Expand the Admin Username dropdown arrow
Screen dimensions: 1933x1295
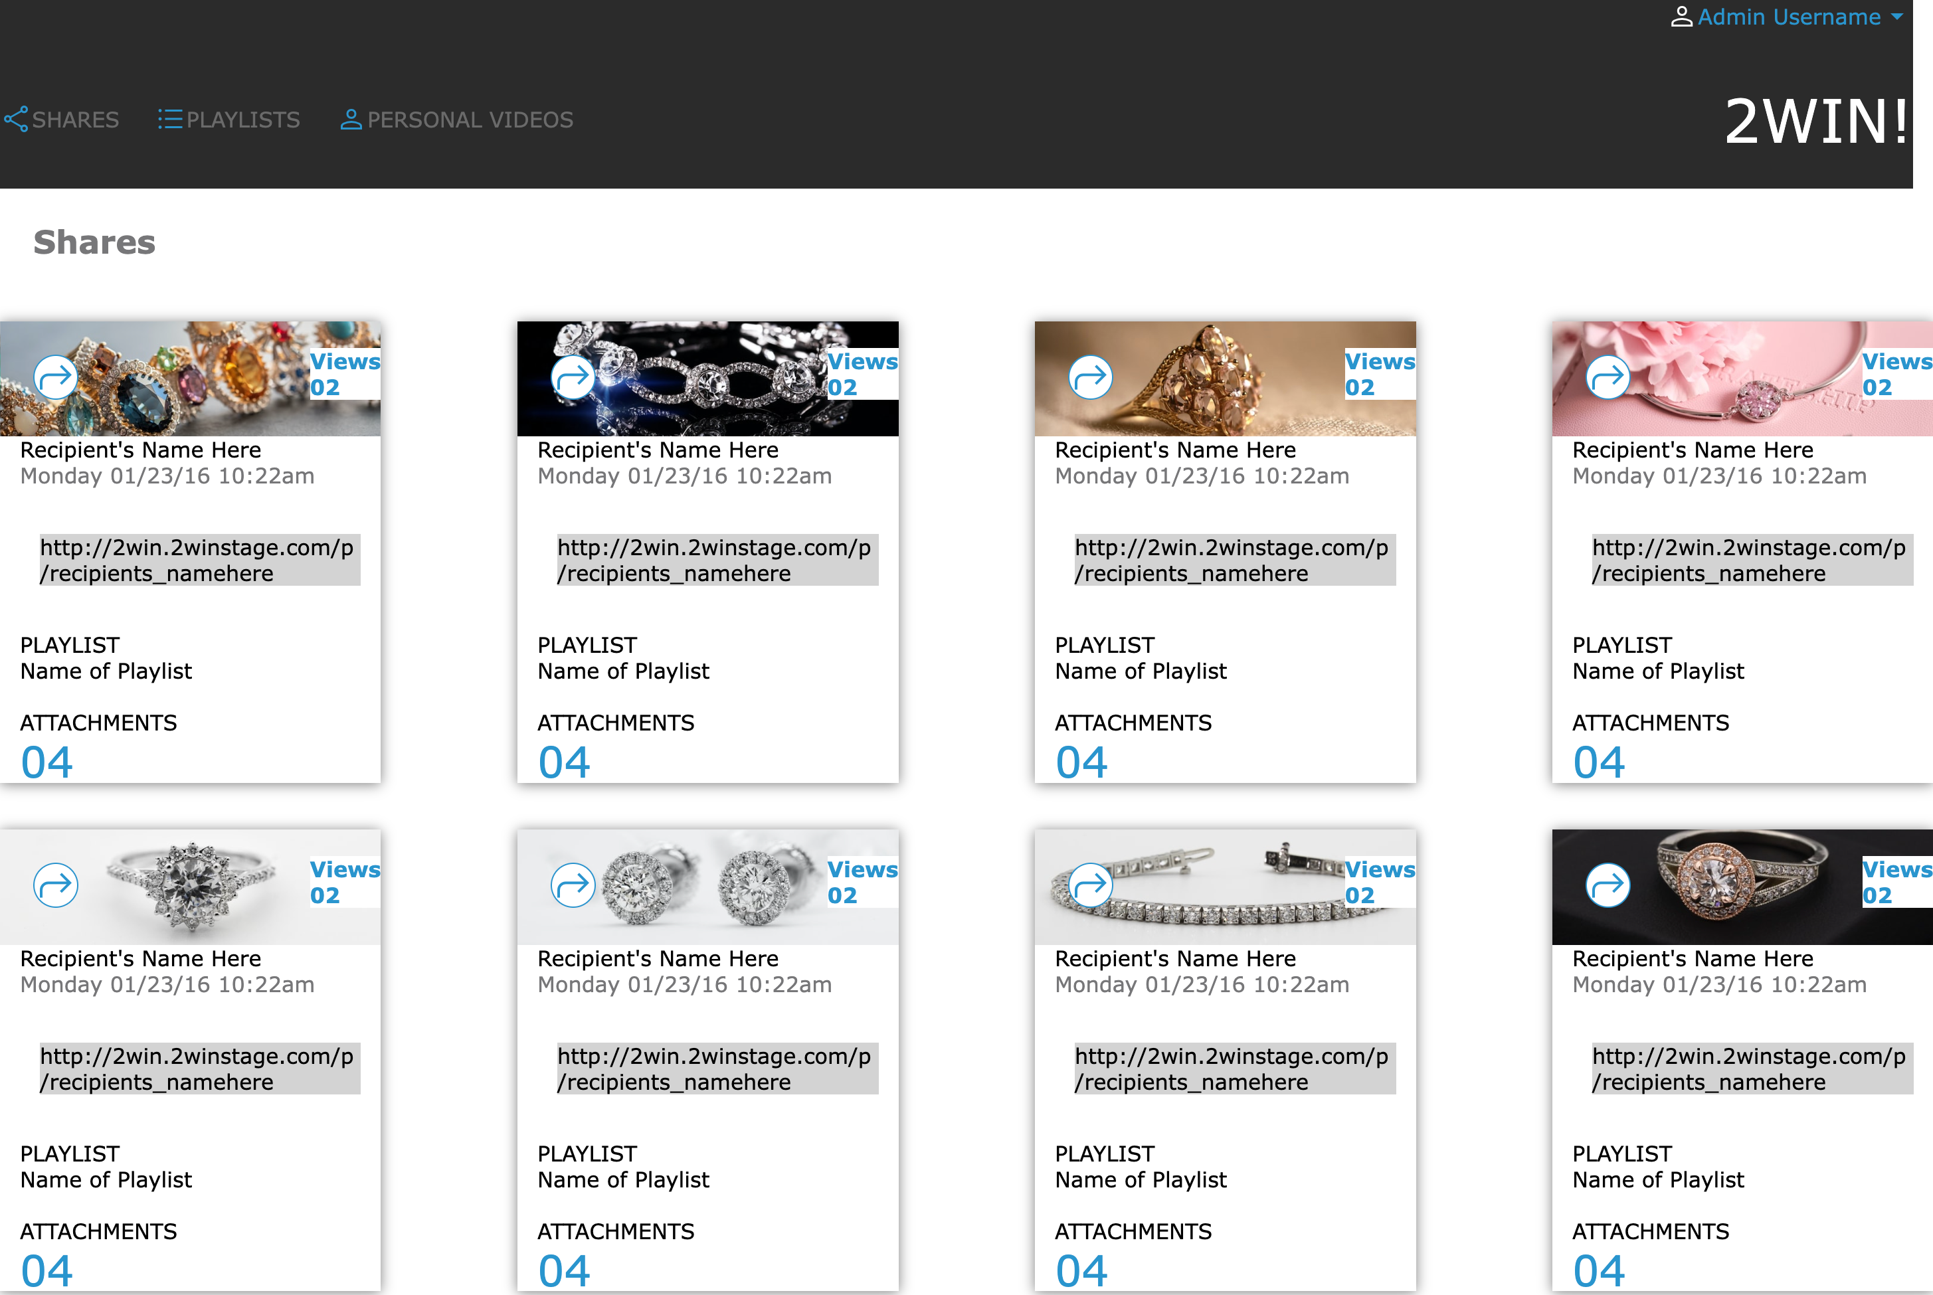tap(1898, 17)
